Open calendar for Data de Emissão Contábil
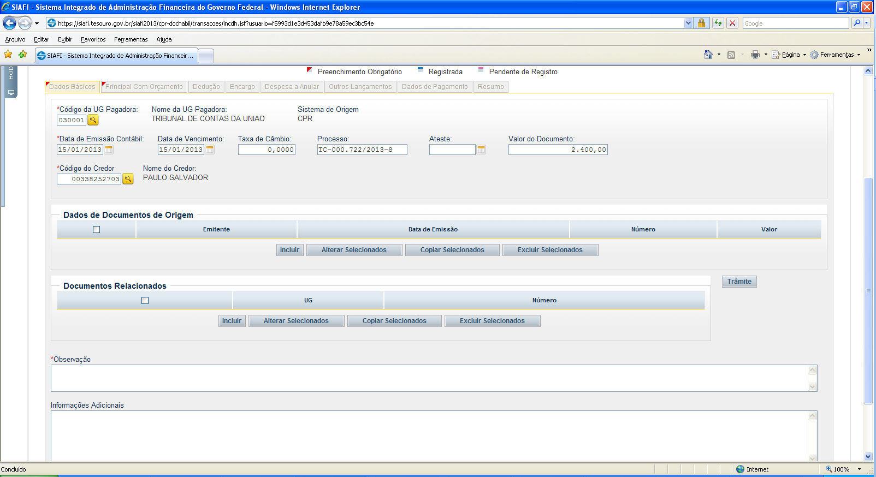Image resolution: width=876 pixels, height=477 pixels. pos(109,150)
